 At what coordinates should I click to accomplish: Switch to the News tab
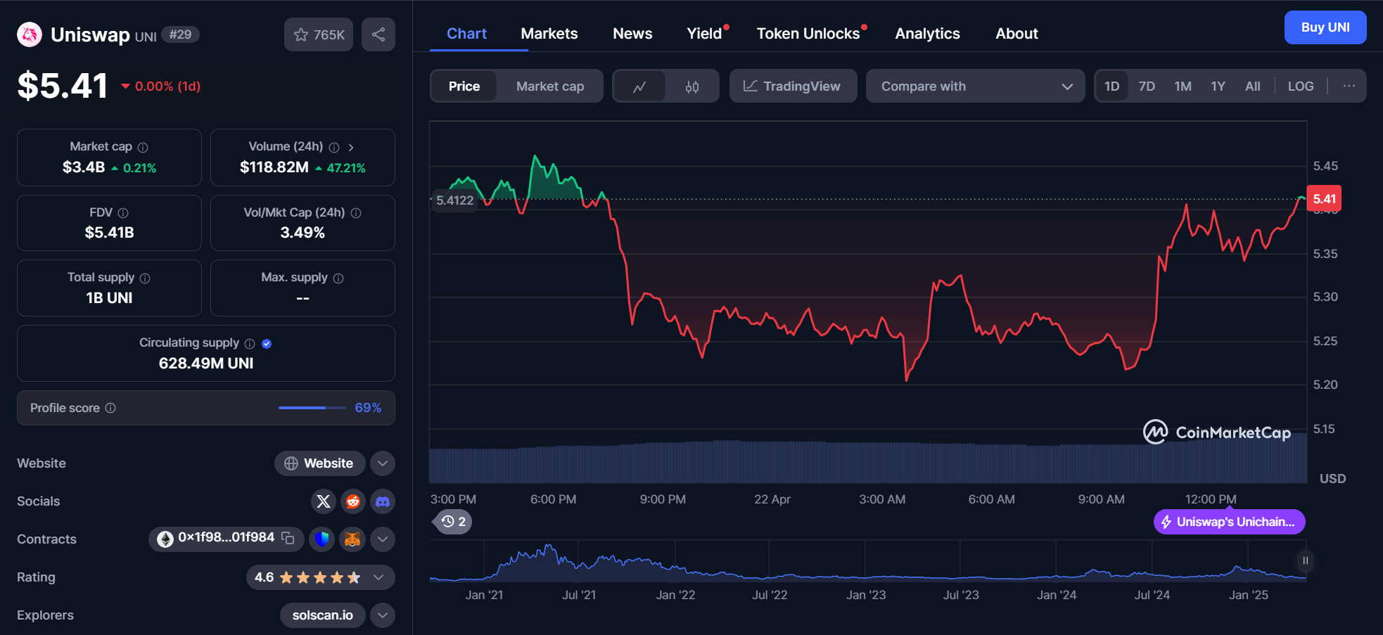(632, 34)
